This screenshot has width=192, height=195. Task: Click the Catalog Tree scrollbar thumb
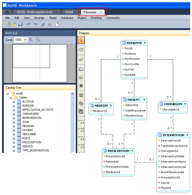(x=72, y=124)
